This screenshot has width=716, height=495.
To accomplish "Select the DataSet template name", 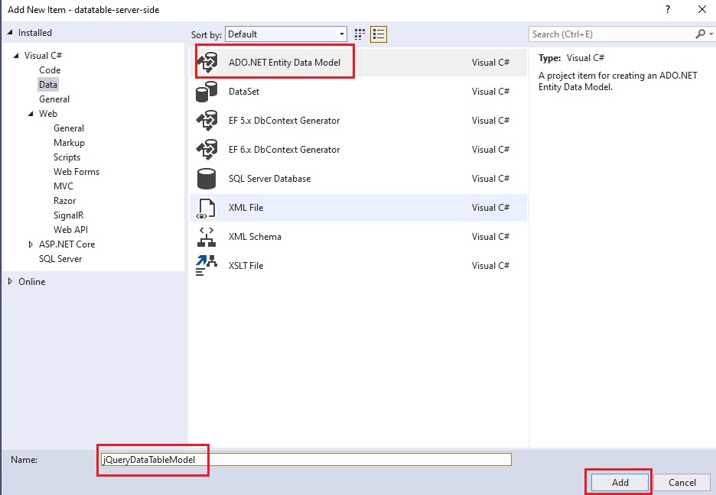I will [x=244, y=92].
